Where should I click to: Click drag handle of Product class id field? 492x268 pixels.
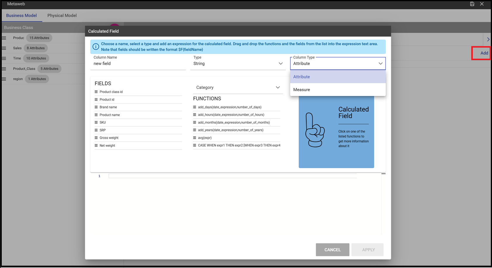pos(96,92)
